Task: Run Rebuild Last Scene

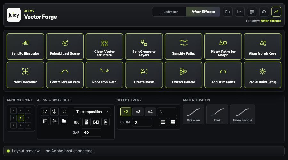Action: pos(65,46)
